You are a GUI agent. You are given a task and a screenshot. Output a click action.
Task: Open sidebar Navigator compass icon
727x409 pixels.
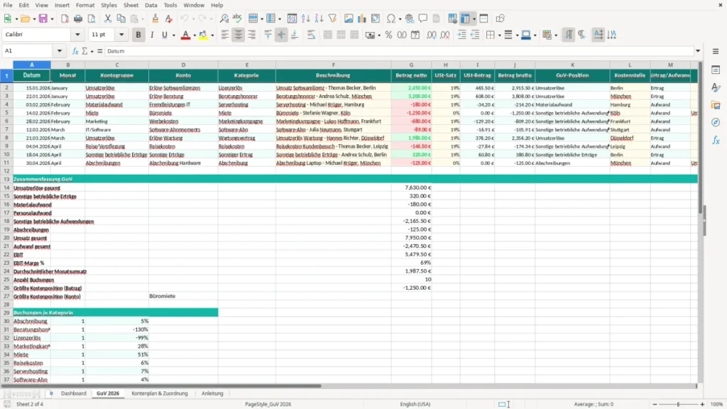coord(716,122)
